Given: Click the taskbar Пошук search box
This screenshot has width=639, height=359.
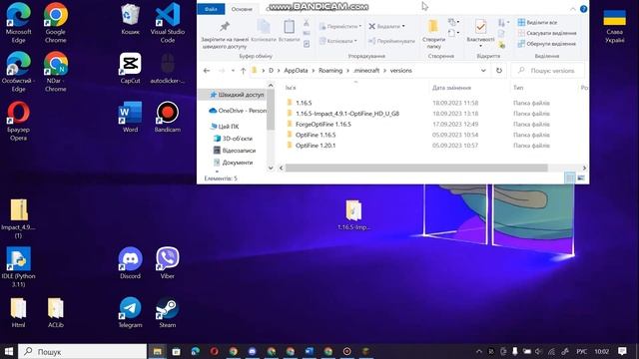Looking at the screenshot, I should pyautogui.click(x=82, y=351).
